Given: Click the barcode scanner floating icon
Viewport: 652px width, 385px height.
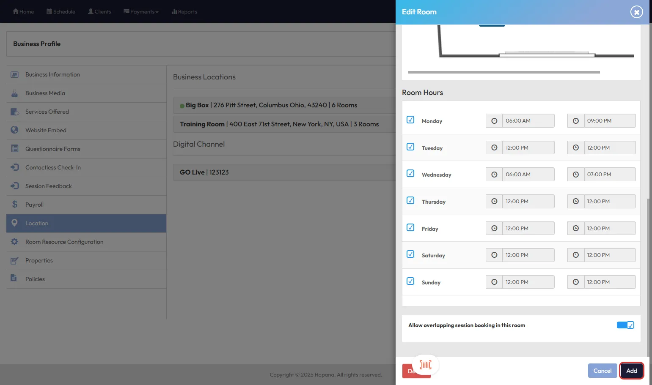Looking at the screenshot, I should coord(426,365).
